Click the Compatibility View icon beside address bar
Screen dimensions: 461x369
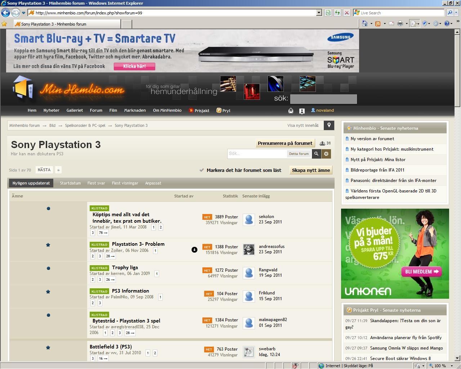click(x=328, y=13)
